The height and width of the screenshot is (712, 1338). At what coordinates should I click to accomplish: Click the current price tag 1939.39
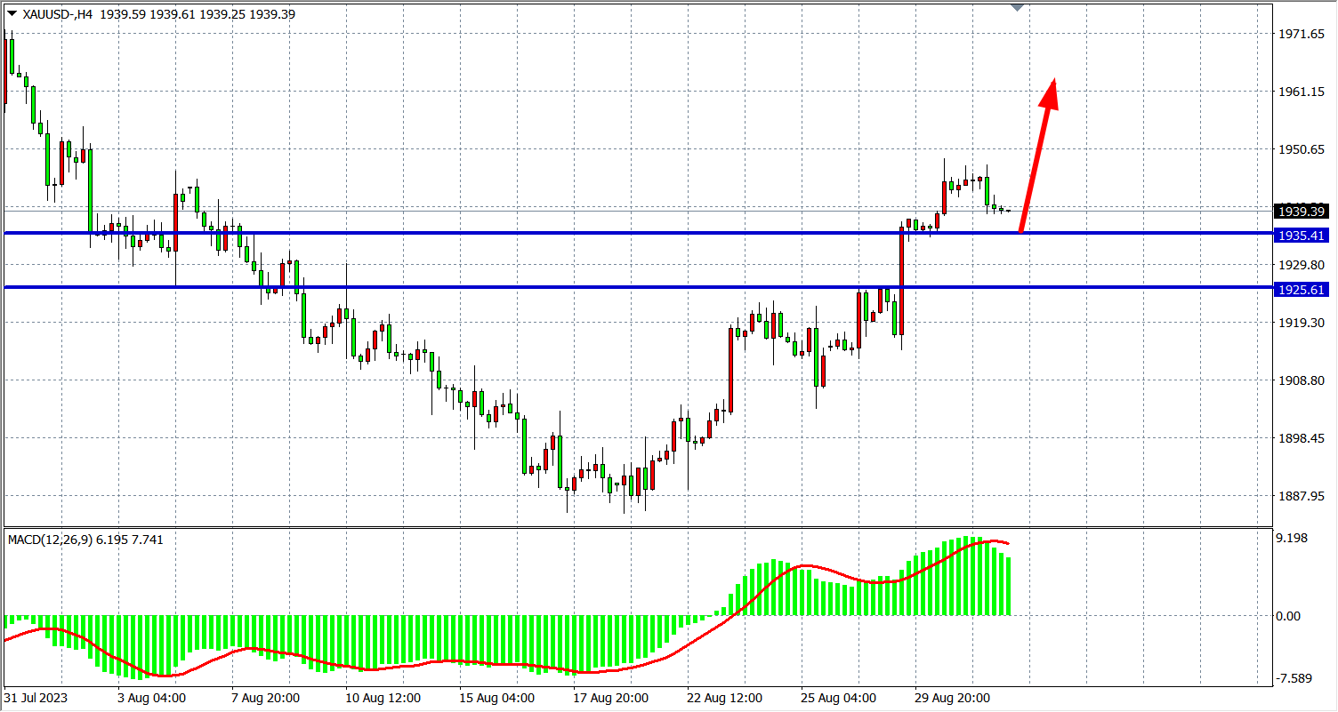(1301, 212)
